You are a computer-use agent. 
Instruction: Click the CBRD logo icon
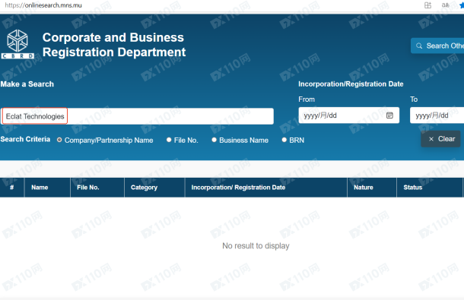click(x=17, y=44)
